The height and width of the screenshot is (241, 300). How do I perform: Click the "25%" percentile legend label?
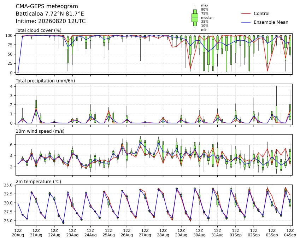(x=205, y=22)
